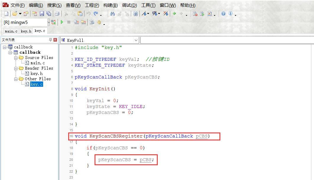Click the green back navigation arrow
This screenshot has width=314, height=180.
click(174, 14)
